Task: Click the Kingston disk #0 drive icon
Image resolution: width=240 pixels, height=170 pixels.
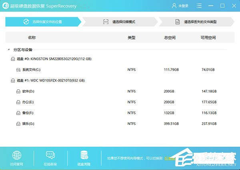Action: [13, 59]
